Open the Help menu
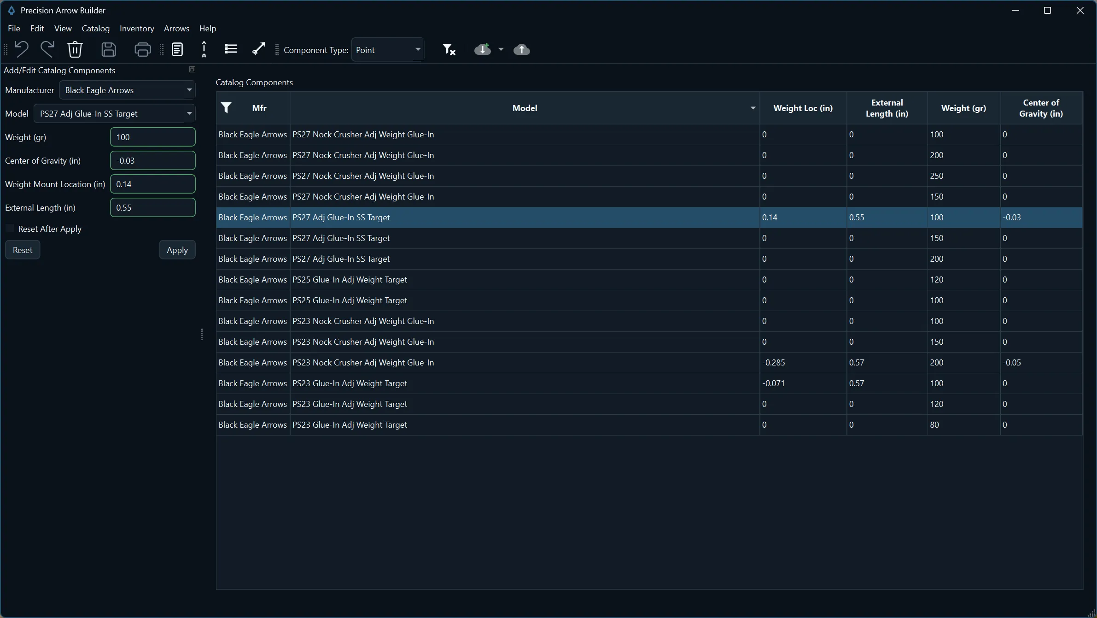Viewport: 1097px width, 618px height. 208,28
